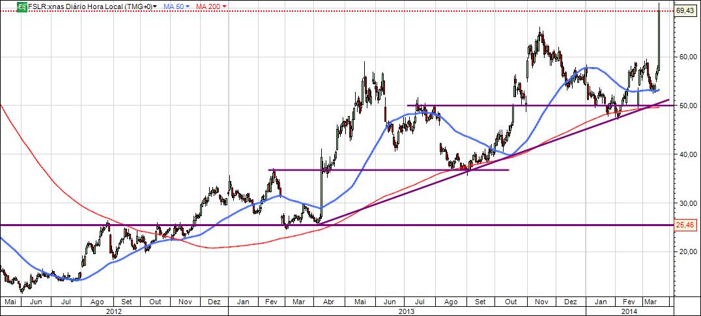The height and width of the screenshot is (316, 701).
Task: Click the 2013 year label on the time axis
Action: pos(407,310)
